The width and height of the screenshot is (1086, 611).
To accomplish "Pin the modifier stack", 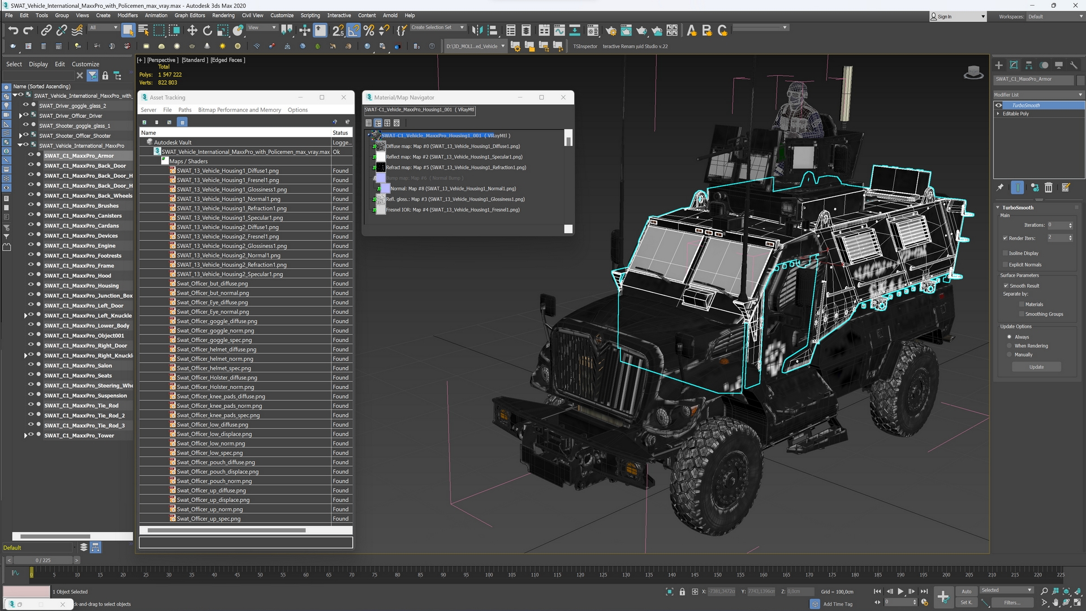I will click(1000, 187).
